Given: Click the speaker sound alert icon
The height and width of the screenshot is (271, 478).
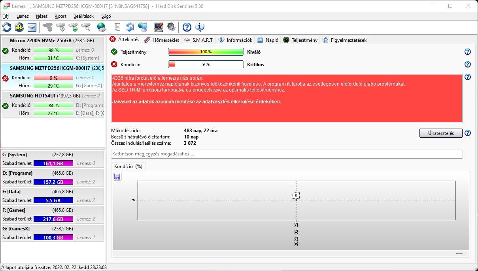Looking at the screenshot, I should 171,27.
